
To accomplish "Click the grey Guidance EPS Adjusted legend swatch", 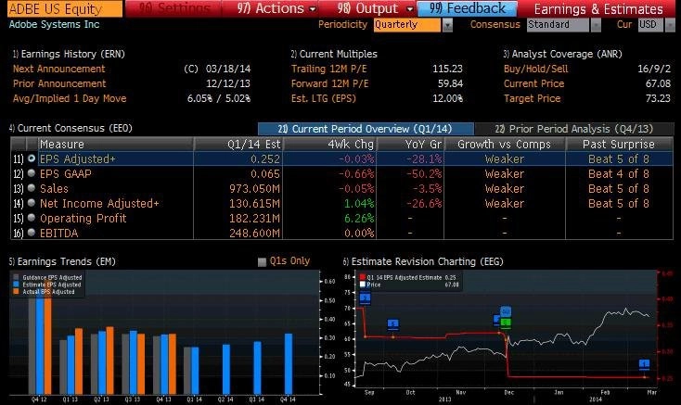I will (x=16, y=277).
